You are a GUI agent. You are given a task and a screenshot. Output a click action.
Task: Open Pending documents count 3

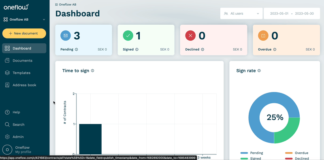pyautogui.click(x=77, y=36)
